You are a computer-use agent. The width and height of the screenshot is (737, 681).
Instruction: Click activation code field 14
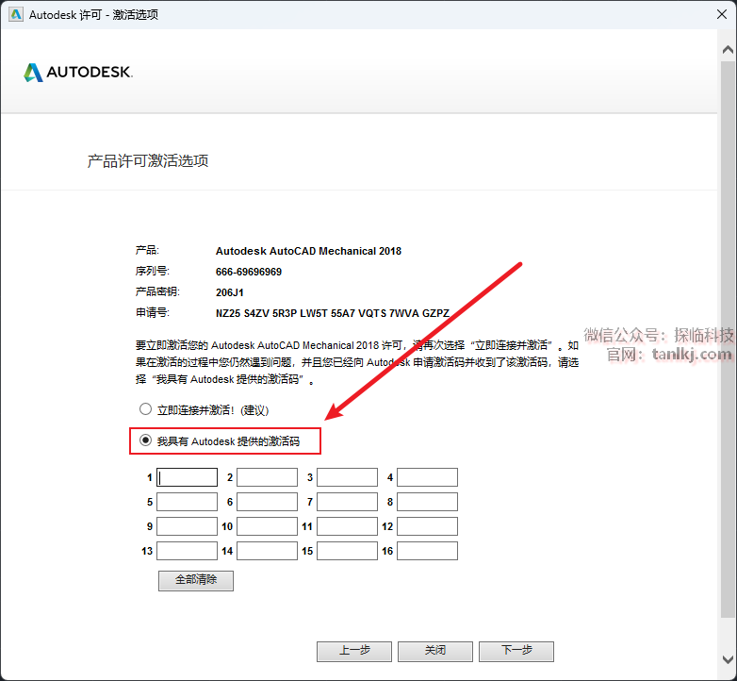click(267, 551)
